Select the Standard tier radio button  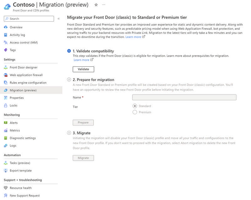pyautogui.click(x=135, y=106)
